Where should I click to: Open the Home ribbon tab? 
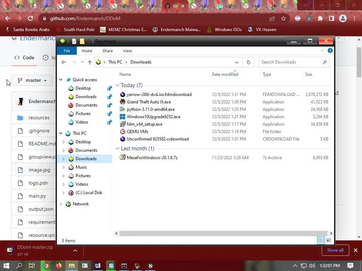click(87, 51)
